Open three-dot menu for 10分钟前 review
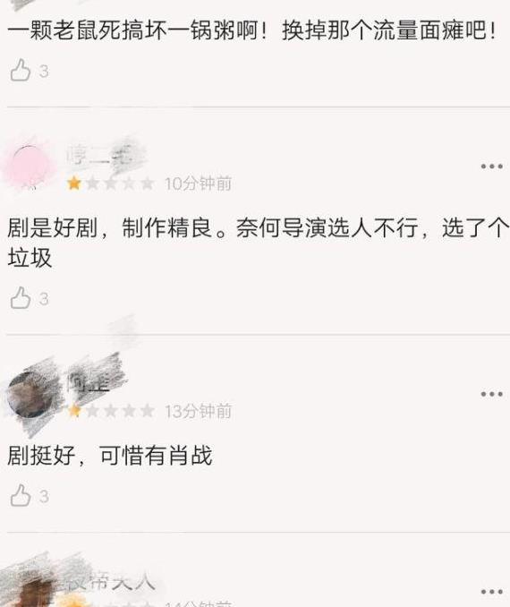 pyautogui.click(x=491, y=167)
